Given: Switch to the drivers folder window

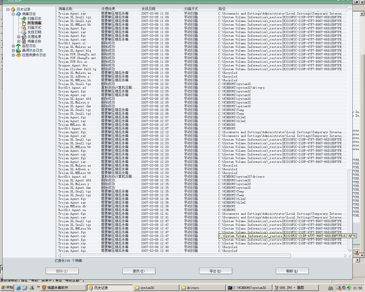Looking at the screenshot, I should tap(203, 288).
